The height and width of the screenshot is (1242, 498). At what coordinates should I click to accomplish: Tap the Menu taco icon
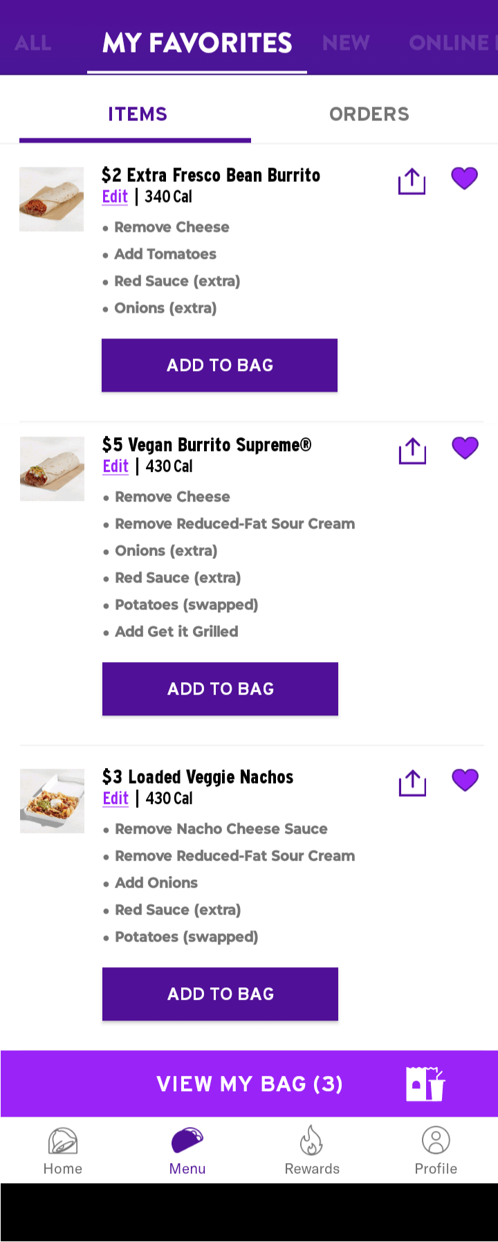pos(187,1140)
